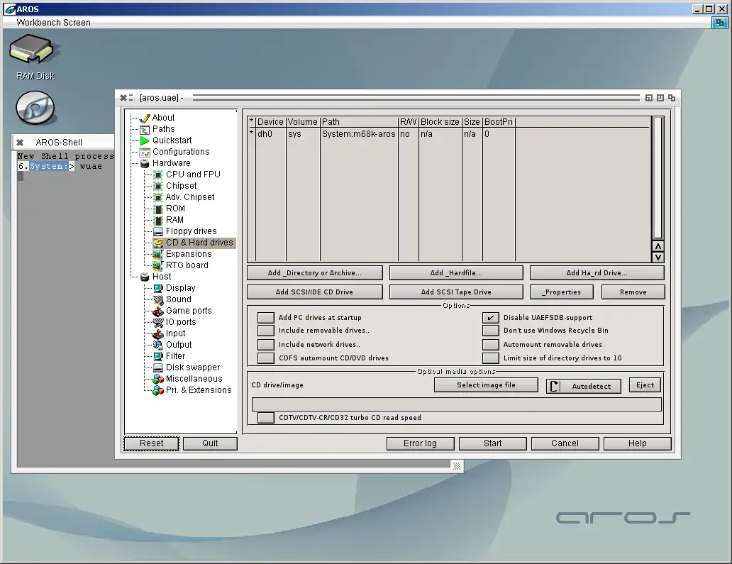Toggle Don't use Windows Recycle Bin
The image size is (732, 564).
(x=491, y=331)
